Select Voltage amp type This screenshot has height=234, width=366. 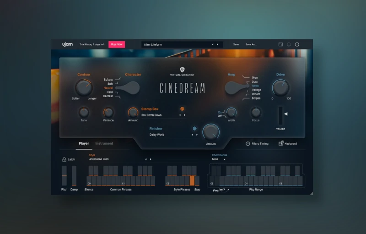(257, 90)
